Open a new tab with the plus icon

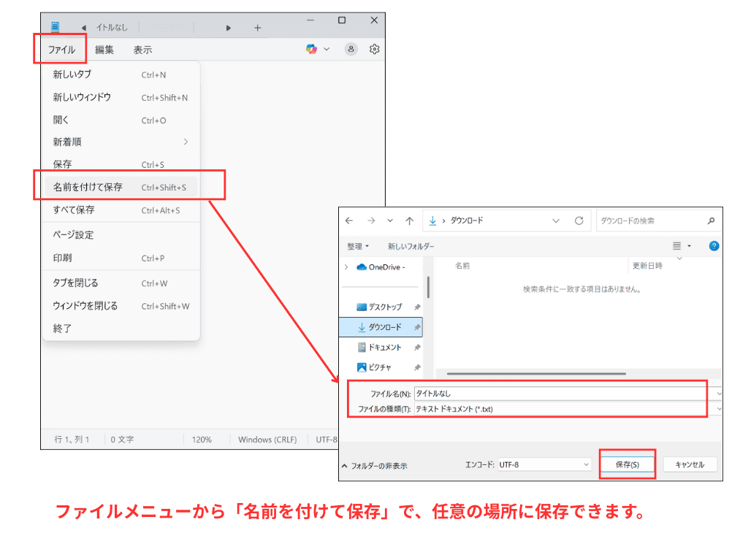(257, 27)
